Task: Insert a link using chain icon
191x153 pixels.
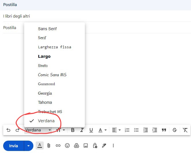Action: pos(58,146)
